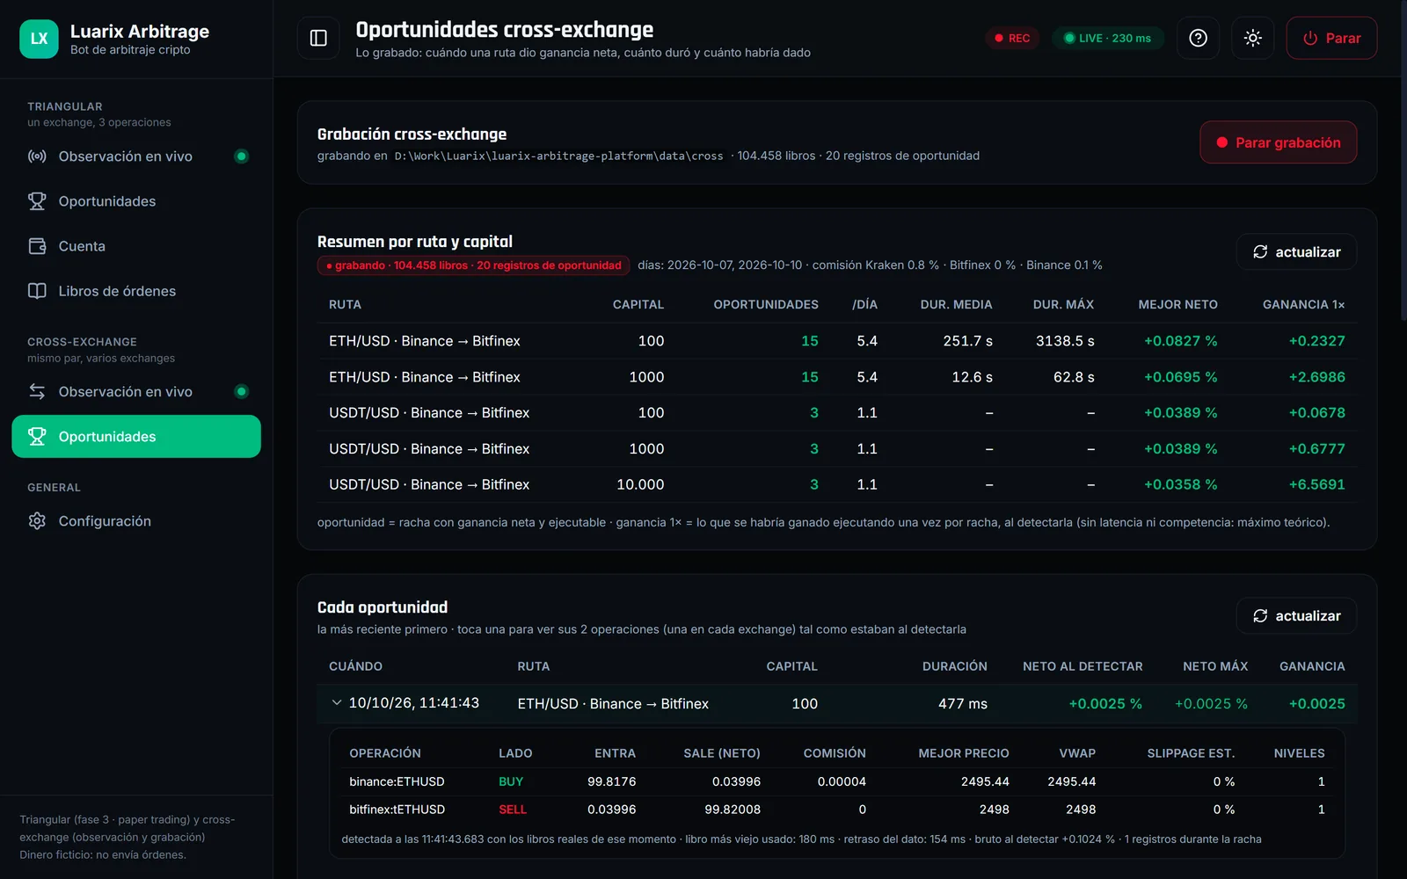Image resolution: width=1407 pixels, height=879 pixels.
Task: Click the LIVE 230 ms status badge
Action: point(1107,38)
